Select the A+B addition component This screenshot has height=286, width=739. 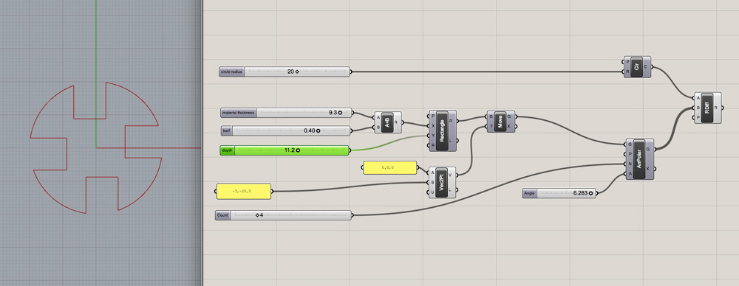click(x=387, y=122)
